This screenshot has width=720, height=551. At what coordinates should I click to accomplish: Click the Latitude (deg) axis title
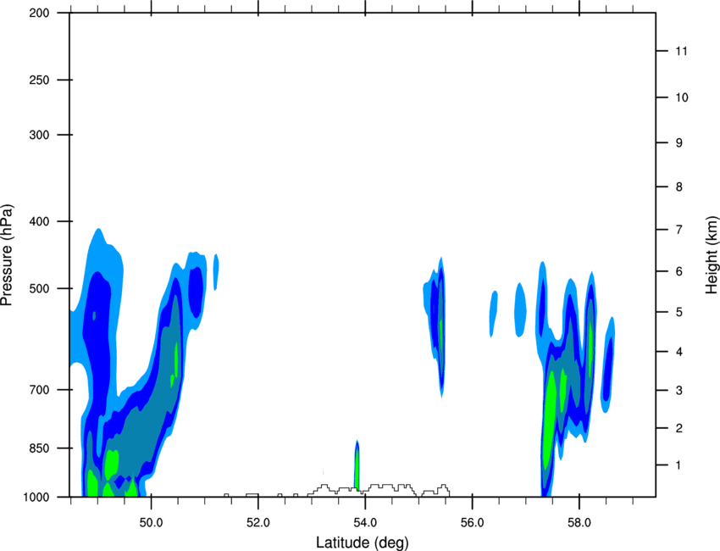click(363, 543)
